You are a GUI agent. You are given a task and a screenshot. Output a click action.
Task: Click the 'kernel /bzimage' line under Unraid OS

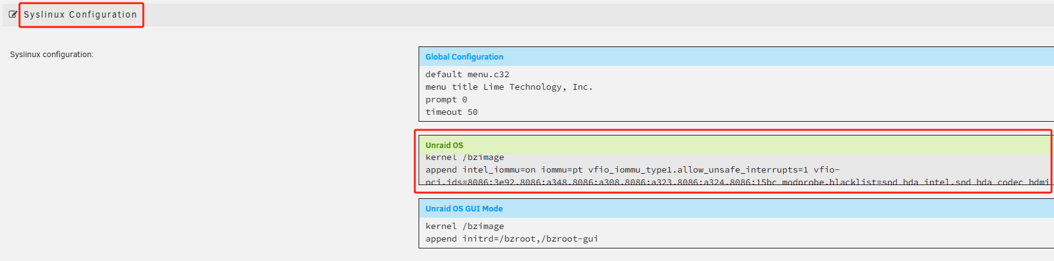click(x=464, y=157)
